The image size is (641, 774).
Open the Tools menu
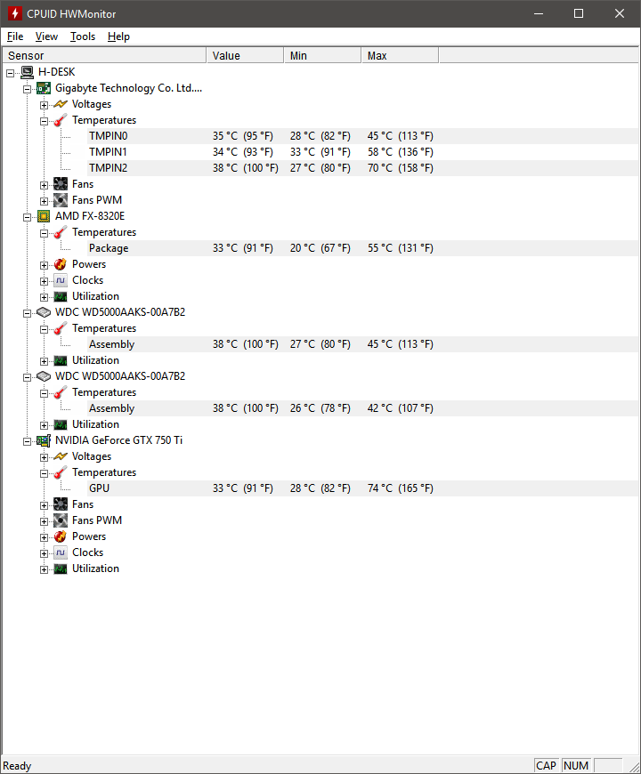(83, 36)
